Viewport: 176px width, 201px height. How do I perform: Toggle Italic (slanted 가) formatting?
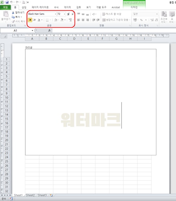[x=34, y=20]
